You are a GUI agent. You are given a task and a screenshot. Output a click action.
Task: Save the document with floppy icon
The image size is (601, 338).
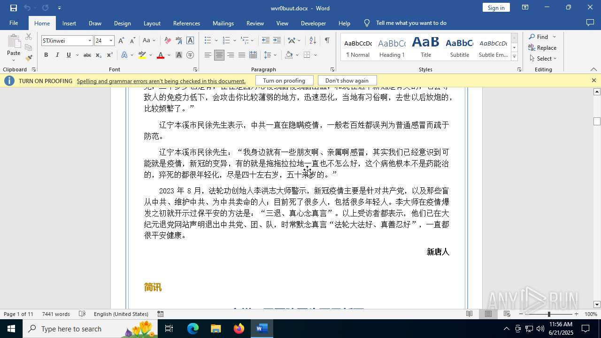pyautogui.click(x=13, y=8)
